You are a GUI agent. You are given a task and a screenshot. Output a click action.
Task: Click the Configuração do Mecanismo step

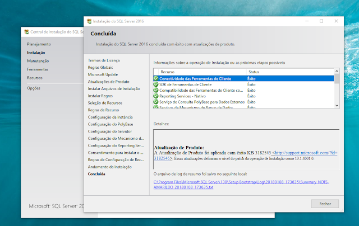116,138
